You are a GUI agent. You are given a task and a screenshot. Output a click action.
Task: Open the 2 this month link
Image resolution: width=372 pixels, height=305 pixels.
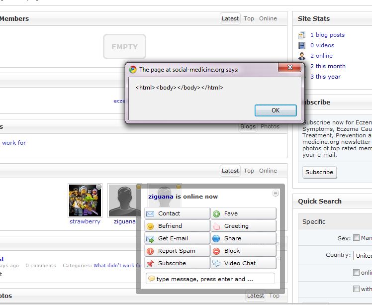328,66
